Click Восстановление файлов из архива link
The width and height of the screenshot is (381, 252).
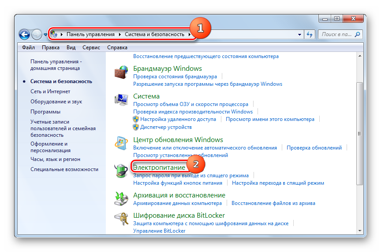pyautogui.click(x=273, y=203)
